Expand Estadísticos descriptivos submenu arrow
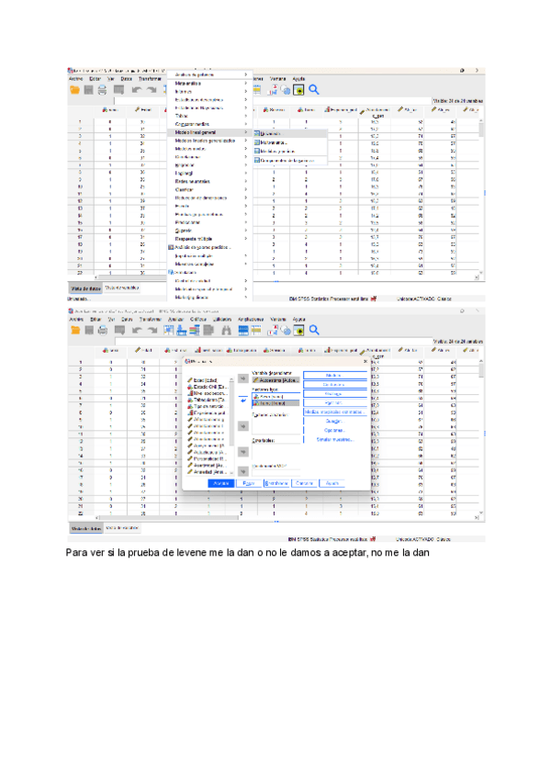The width and height of the screenshot is (551, 779). (245, 99)
